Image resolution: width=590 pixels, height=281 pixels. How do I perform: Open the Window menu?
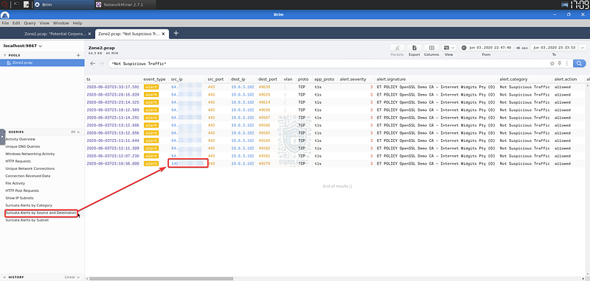click(x=61, y=23)
